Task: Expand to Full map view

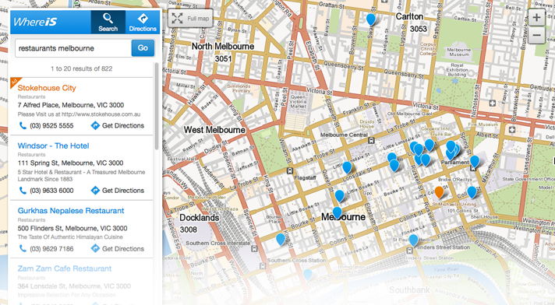Action: [x=190, y=19]
